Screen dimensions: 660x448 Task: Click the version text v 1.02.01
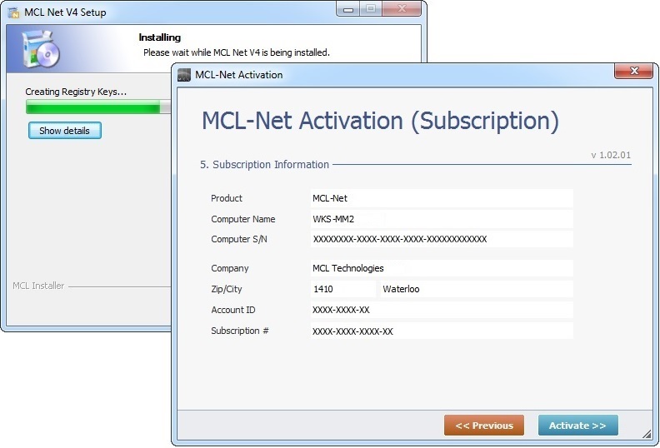click(x=611, y=155)
